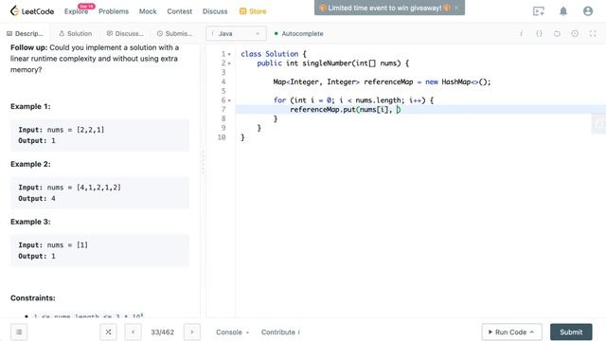Open the problem list menu icon
The width and height of the screenshot is (606, 341).
(19, 332)
